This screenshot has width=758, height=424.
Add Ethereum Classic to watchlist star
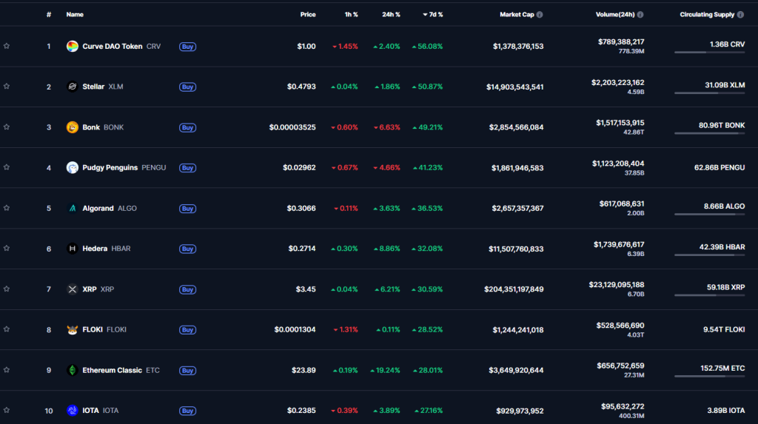[7, 369]
